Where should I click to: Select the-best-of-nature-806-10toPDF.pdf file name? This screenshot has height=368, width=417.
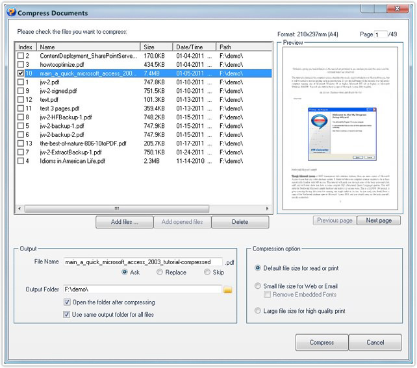point(83,143)
